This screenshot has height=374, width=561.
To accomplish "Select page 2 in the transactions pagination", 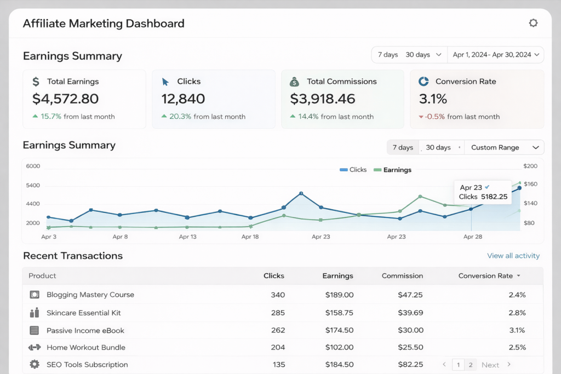I will click(x=471, y=365).
